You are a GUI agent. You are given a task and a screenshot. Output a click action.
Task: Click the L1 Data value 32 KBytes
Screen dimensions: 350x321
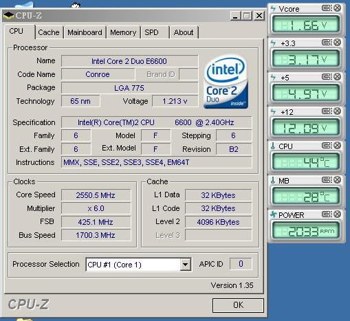218,195
